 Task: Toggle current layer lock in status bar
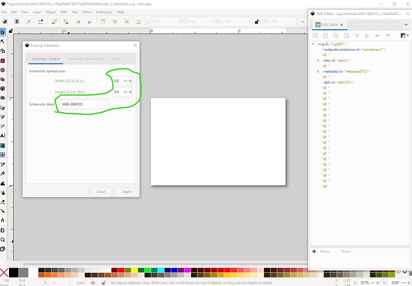coord(103,283)
